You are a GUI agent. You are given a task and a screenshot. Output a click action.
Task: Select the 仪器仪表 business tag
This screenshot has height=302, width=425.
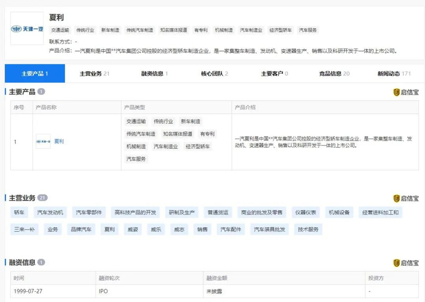tap(306, 212)
